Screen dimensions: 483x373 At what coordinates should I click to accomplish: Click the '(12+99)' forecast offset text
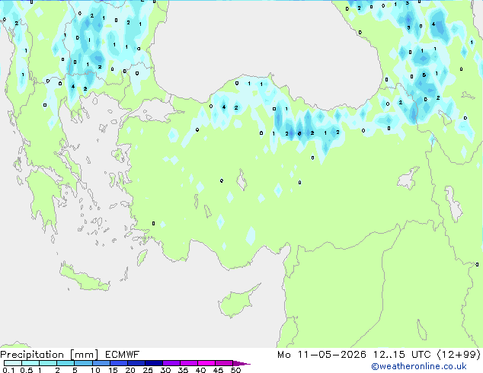point(459,355)
